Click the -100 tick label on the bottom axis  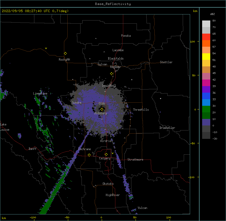(x=33, y=217)
